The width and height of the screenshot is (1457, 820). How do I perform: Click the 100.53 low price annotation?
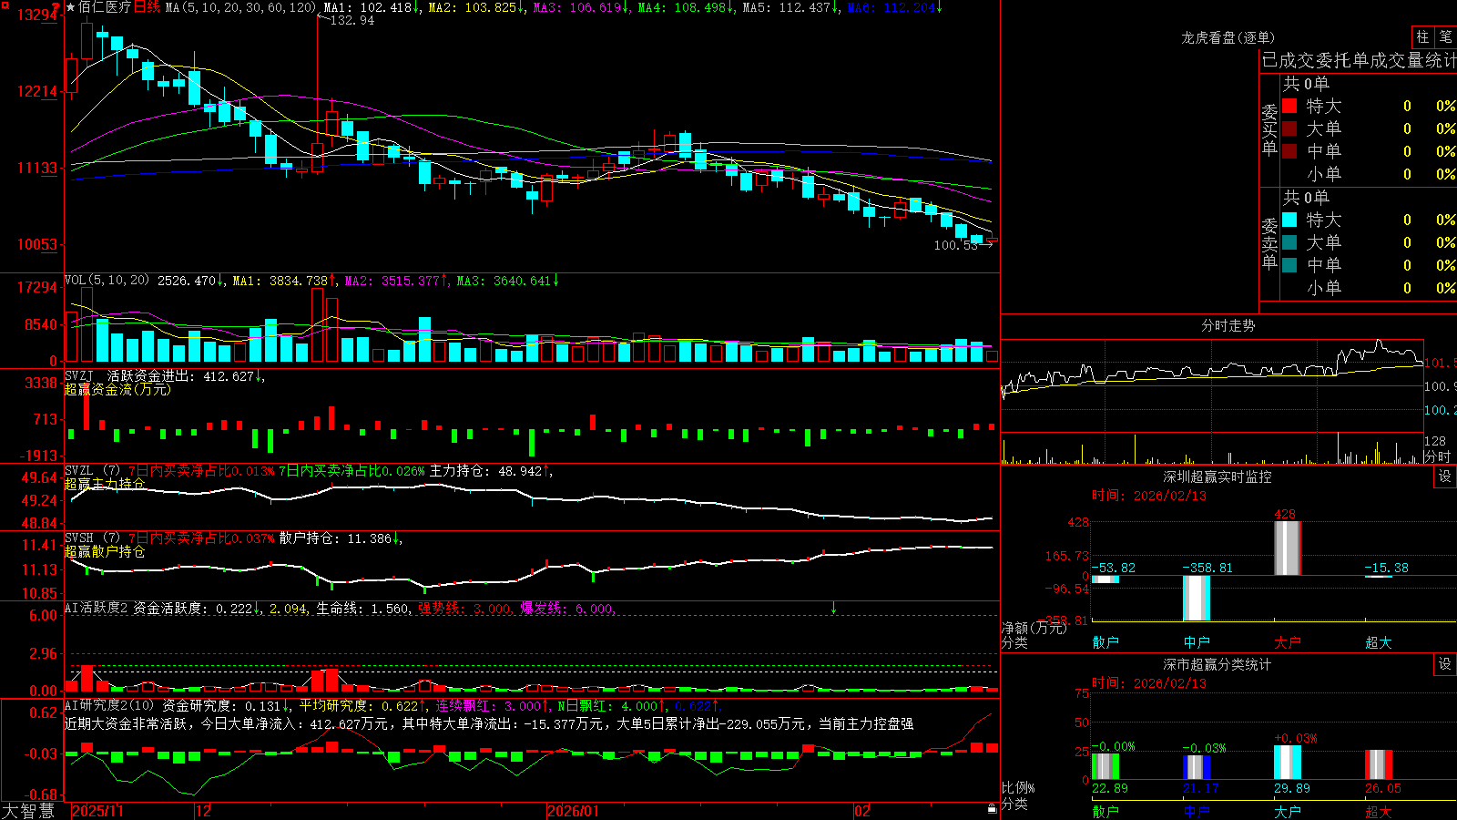click(955, 245)
